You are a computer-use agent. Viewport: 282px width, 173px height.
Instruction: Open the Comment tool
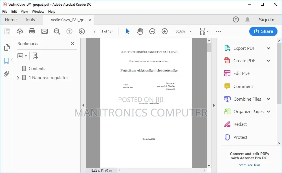coord(243,86)
